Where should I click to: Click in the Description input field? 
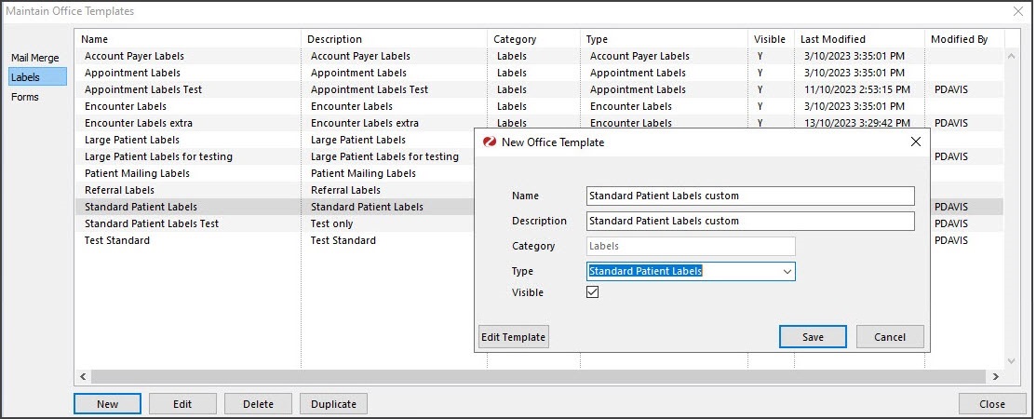click(750, 221)
